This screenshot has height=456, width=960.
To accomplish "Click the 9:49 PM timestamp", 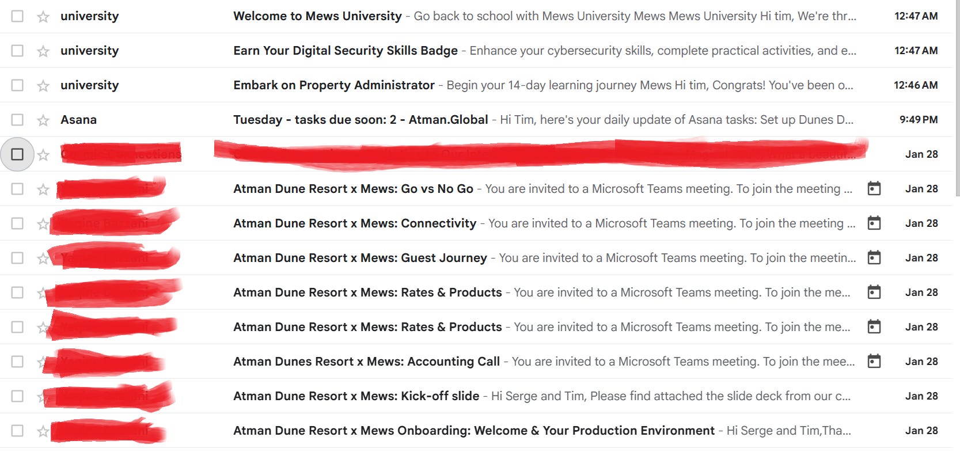I will tap(919, 120).
